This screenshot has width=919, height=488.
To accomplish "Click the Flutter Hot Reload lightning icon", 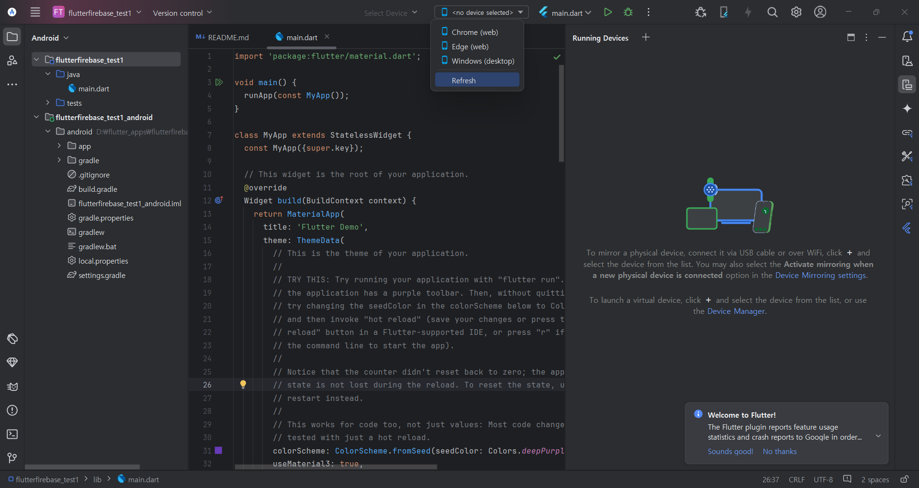I will (748, 12).
